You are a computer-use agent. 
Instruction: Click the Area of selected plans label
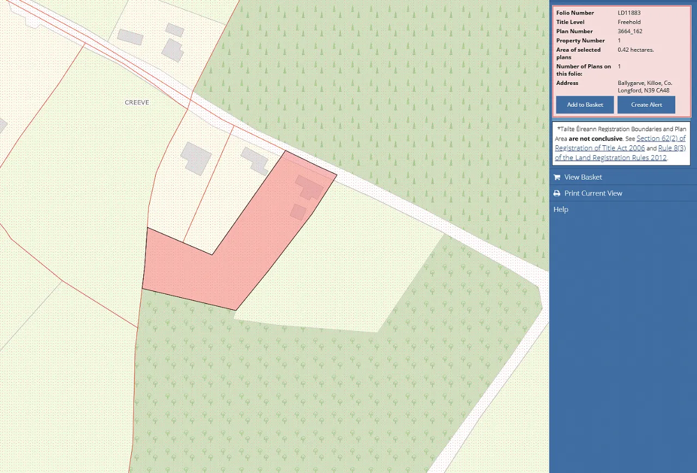[578, 53]
